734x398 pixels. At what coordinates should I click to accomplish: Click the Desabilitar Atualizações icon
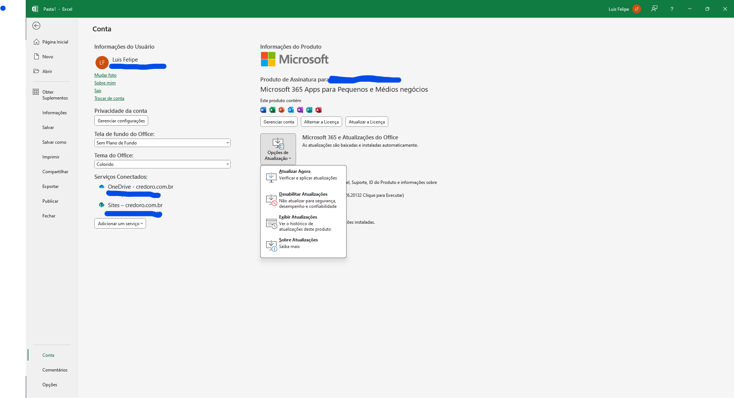(x=271, y=200)
